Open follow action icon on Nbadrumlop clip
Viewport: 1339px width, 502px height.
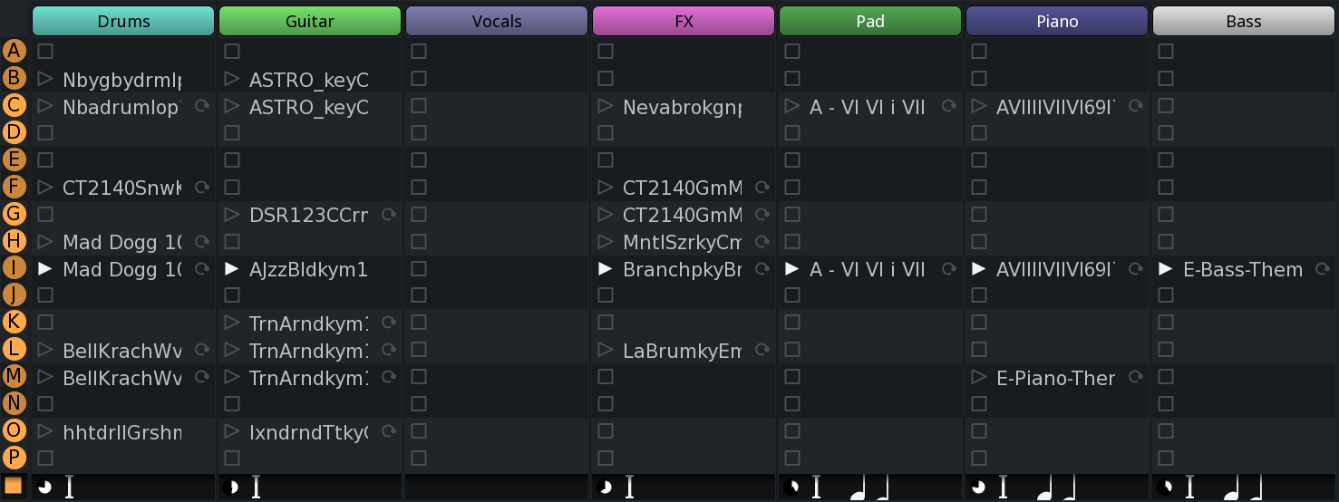click(x=202, y=106)
